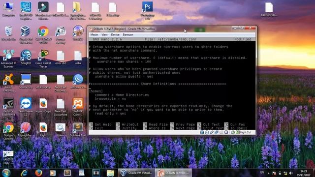
Task: Switch to Oracle VM VirtualBox taskbar button
Action: click(x=136, y=173)
